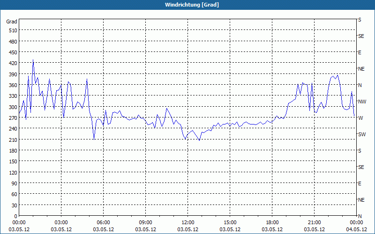Select the y-axis value "390"
The image size is (375, 234).
click(x=13, y=74)
